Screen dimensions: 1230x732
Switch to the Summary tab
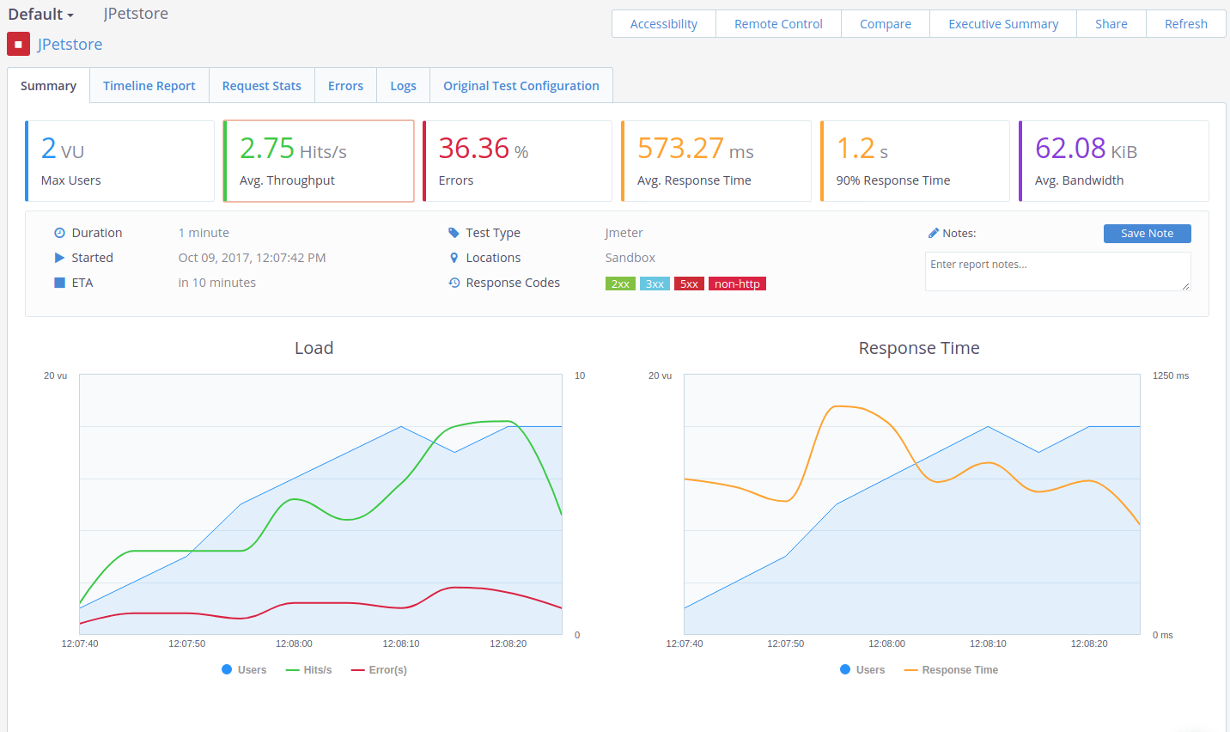click(x=48, y=86)
